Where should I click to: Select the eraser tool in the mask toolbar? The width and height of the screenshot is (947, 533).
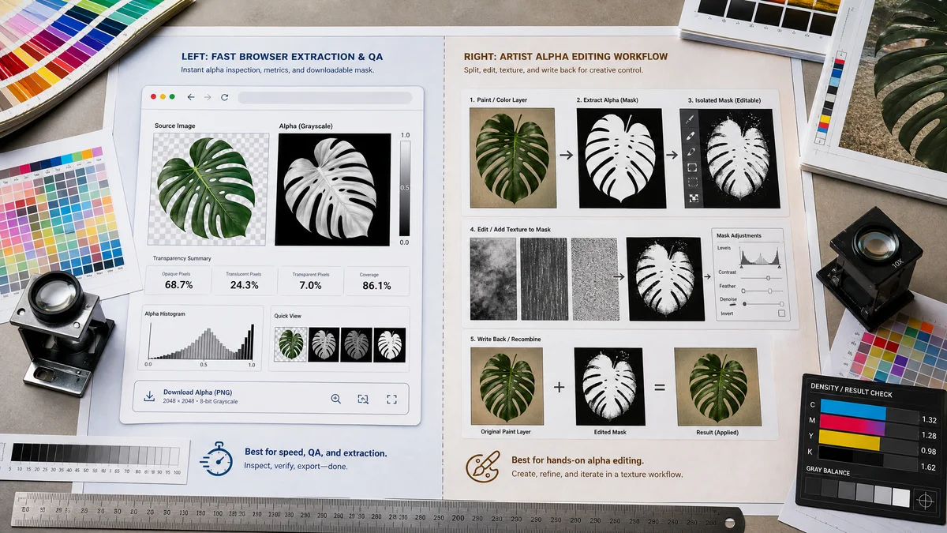(691, 134)
